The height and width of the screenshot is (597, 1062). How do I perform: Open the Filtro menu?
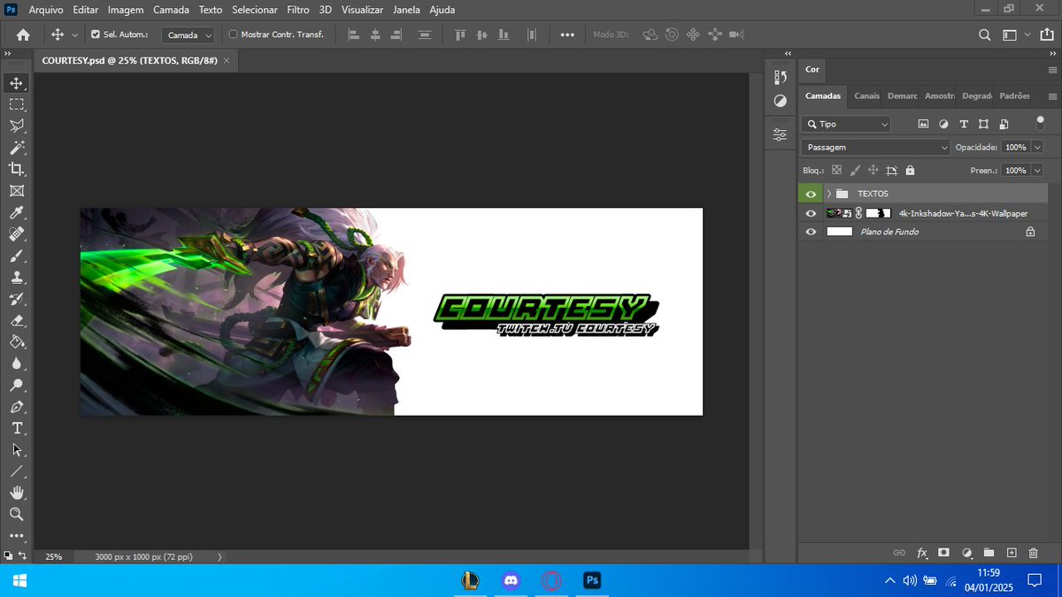pyautogui.click(x=298, y=10)
